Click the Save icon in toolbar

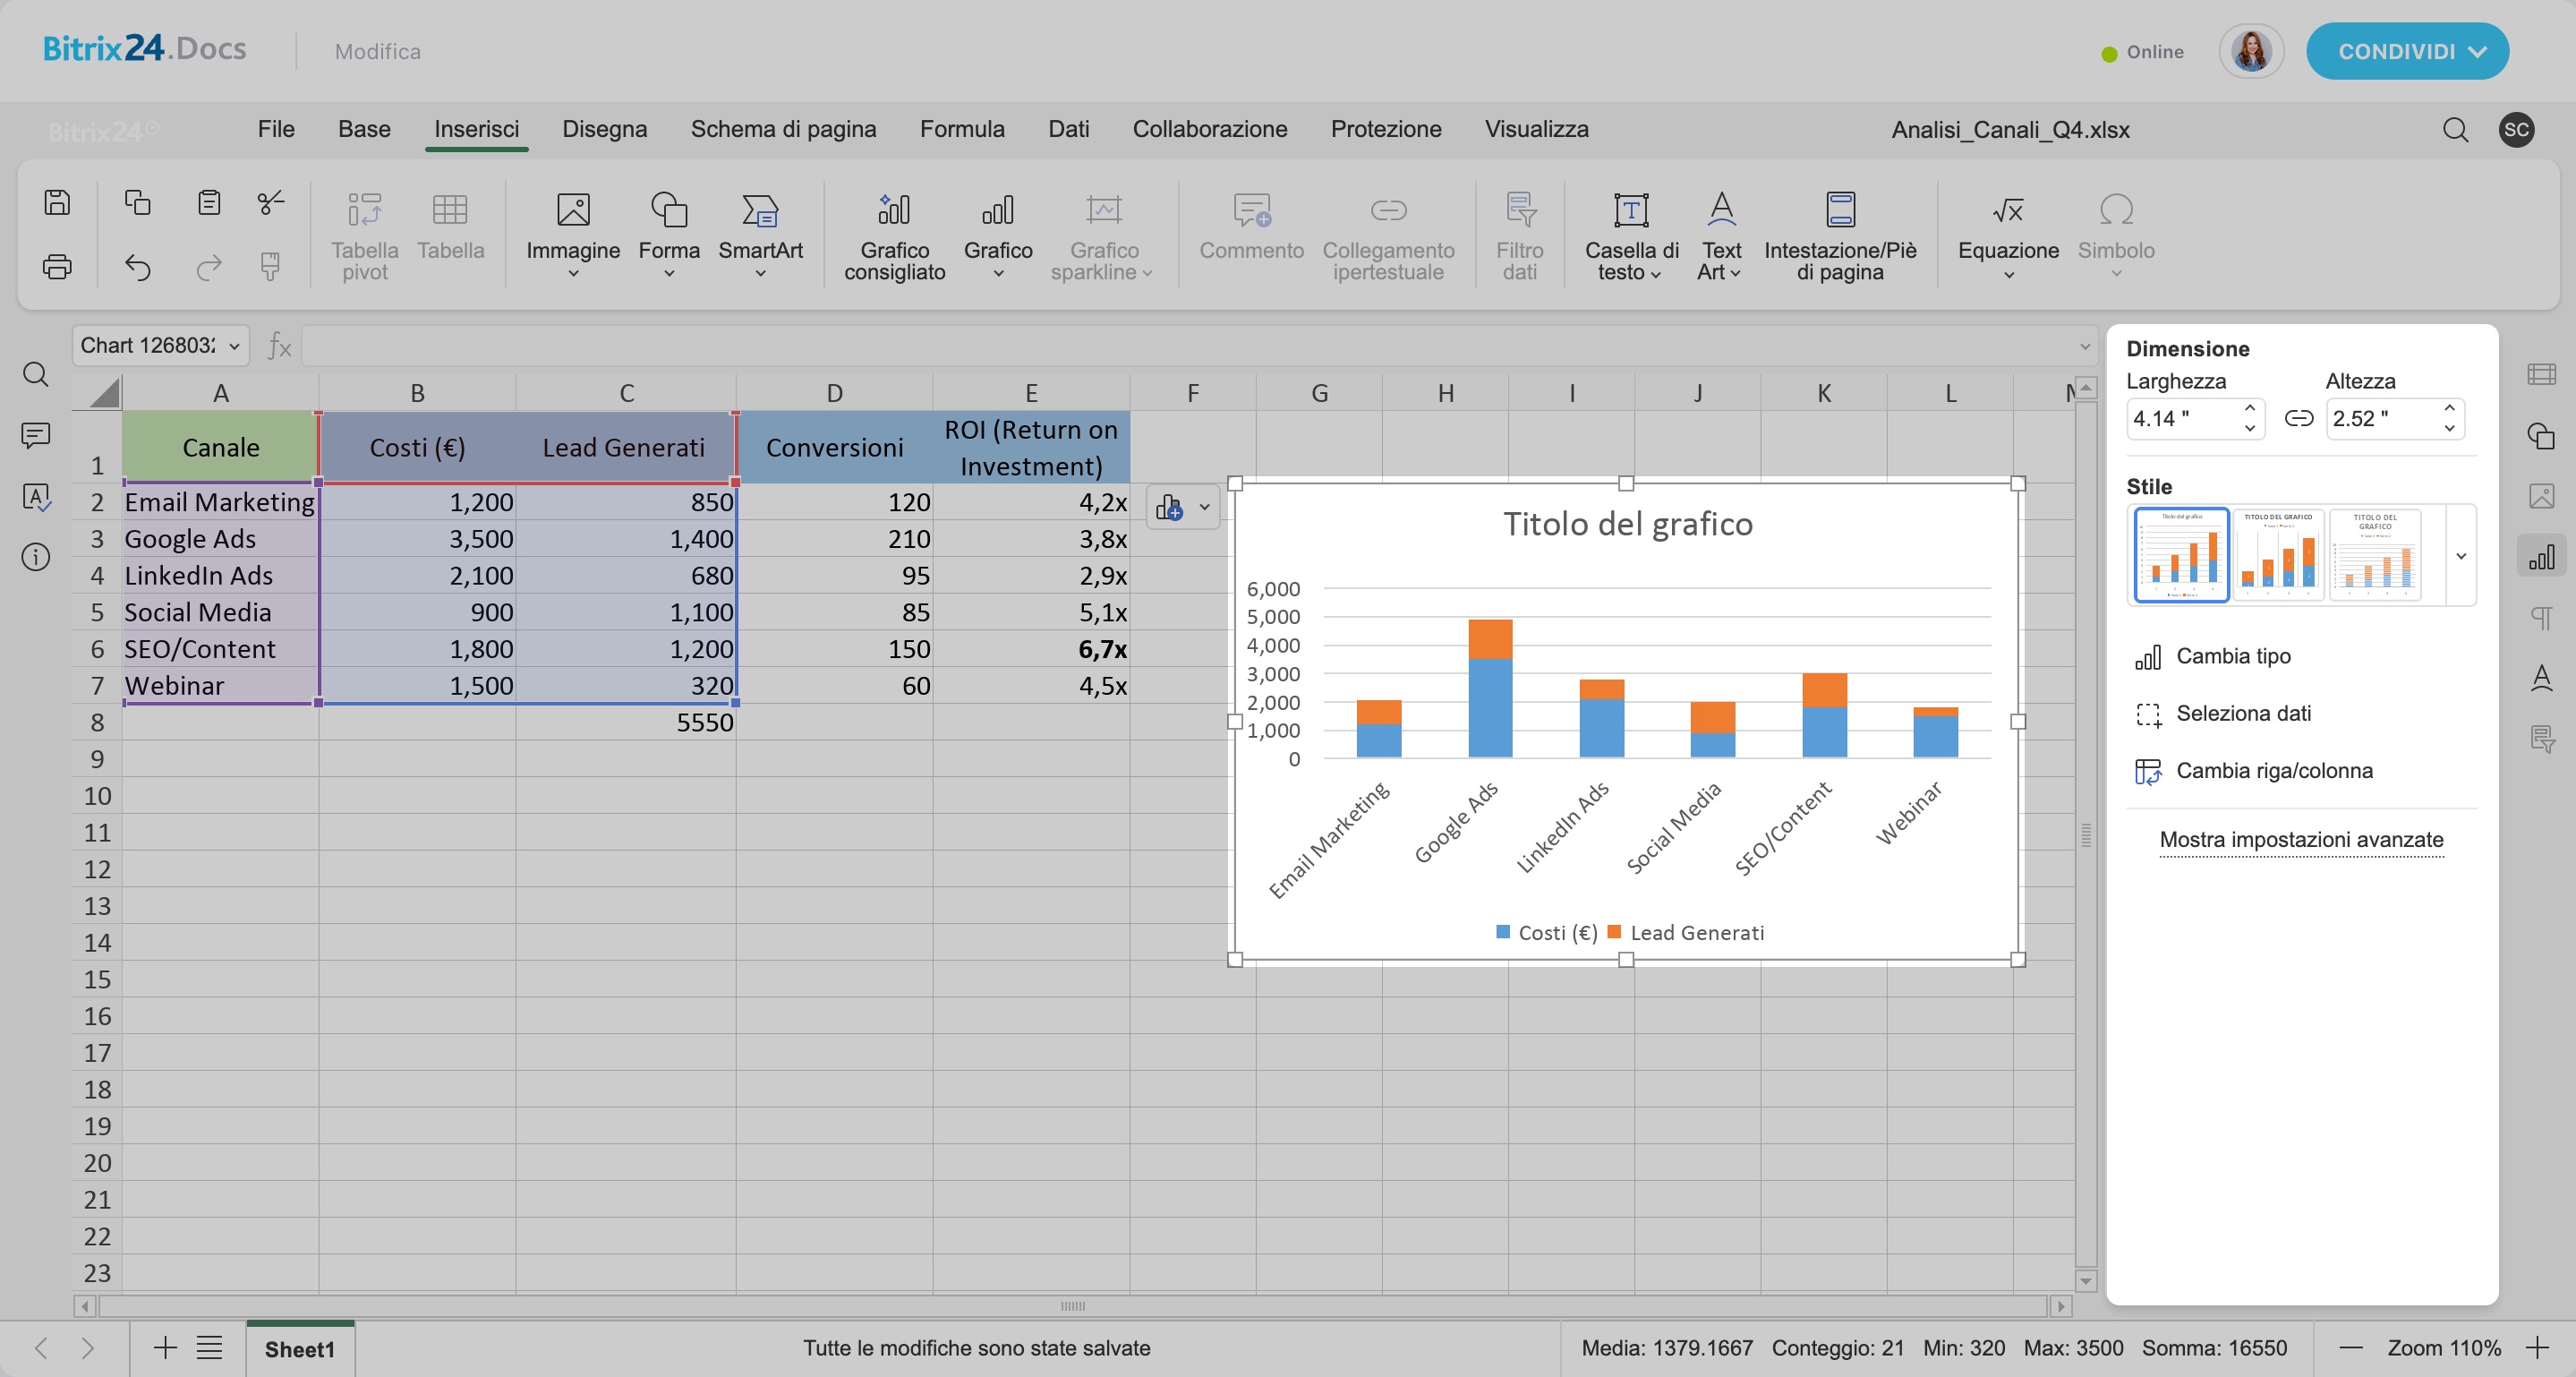57,203
